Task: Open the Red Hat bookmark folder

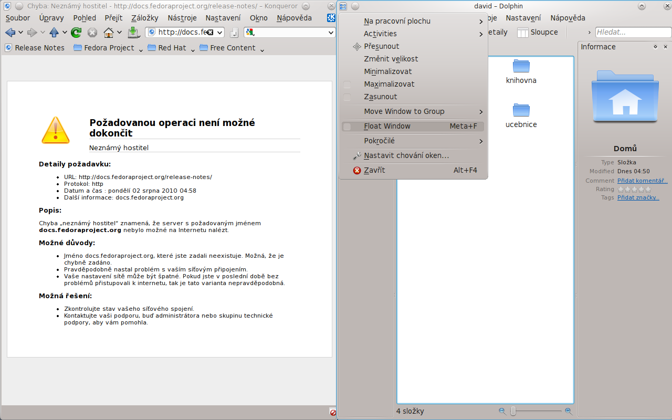Action: (171, 48)
